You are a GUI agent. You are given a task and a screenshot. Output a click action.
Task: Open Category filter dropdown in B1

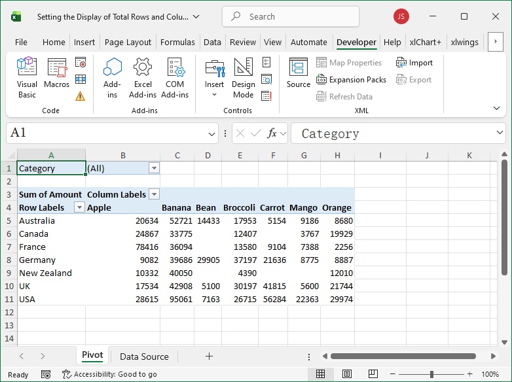click(154, 168)
